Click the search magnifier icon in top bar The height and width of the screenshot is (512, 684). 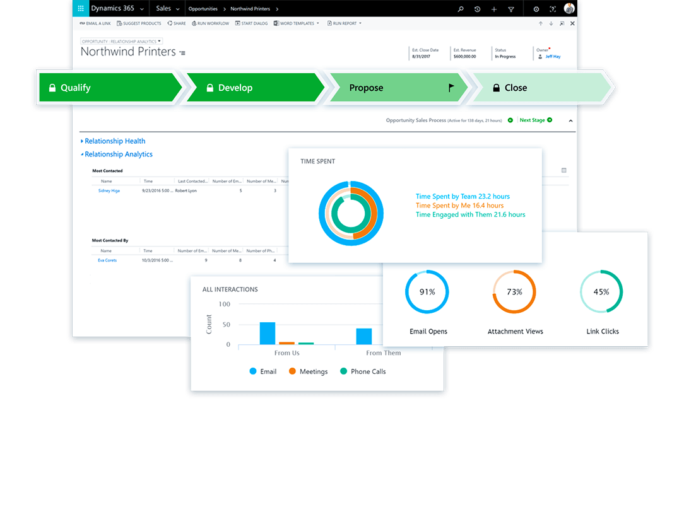(x=461, y=9)
